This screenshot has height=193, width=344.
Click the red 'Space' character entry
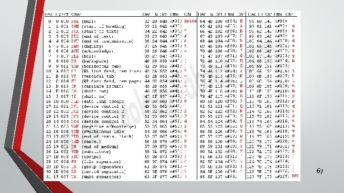[190, 21]
